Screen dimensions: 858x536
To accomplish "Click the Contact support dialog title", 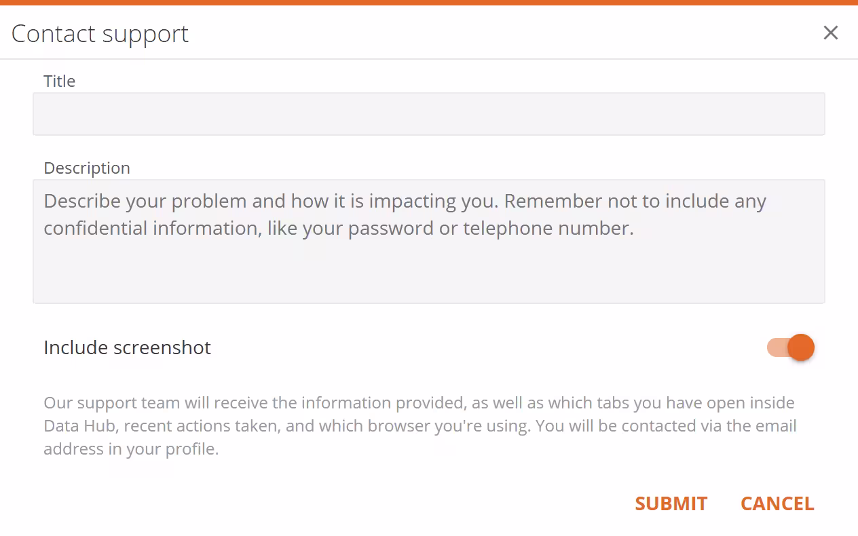I will pos(100,33).
